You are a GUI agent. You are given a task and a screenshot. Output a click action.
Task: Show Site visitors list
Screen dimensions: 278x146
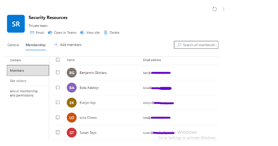click(18, 81)
